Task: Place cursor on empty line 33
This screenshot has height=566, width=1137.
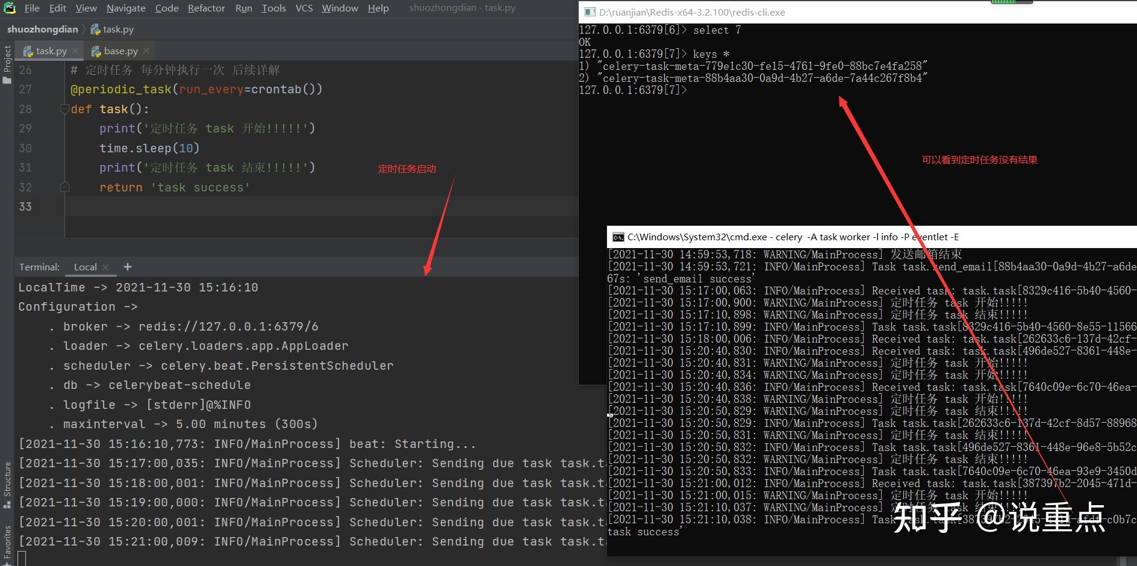Action: 322,207
